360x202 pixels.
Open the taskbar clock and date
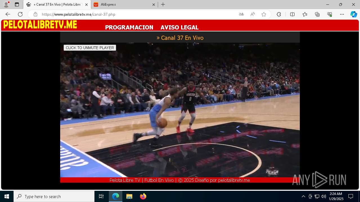336,196
